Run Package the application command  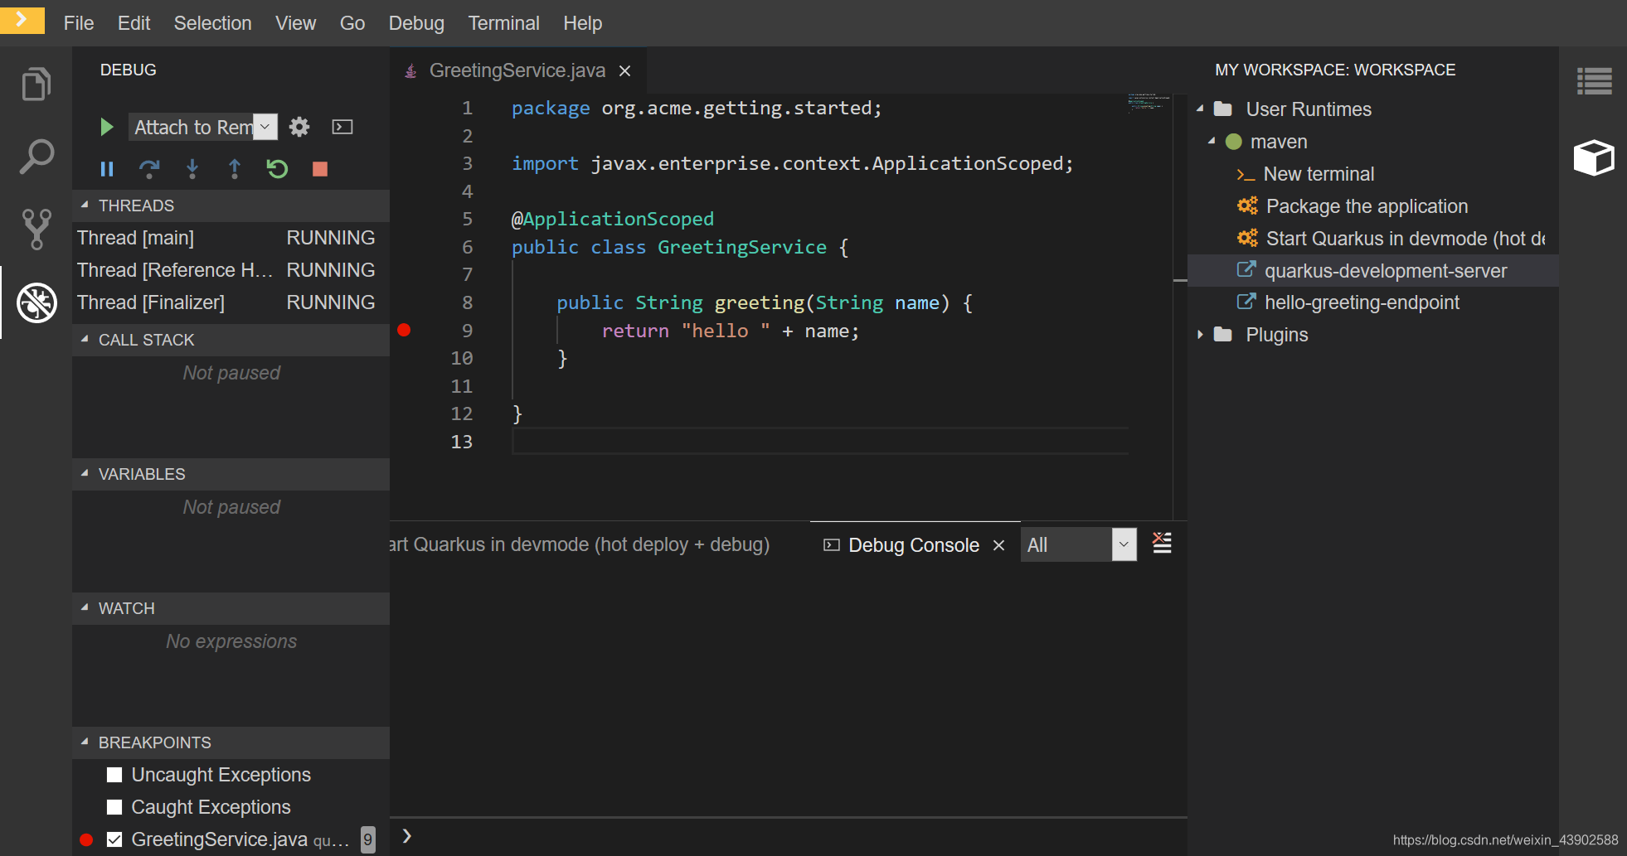click(x=1367, y=206)
